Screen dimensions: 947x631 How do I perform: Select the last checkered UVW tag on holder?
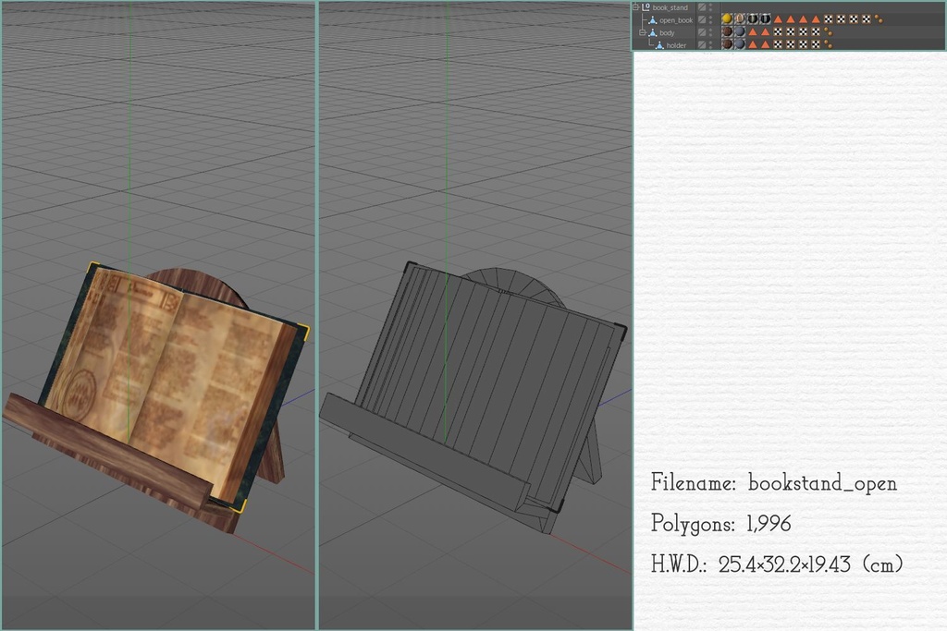[816, 44]
